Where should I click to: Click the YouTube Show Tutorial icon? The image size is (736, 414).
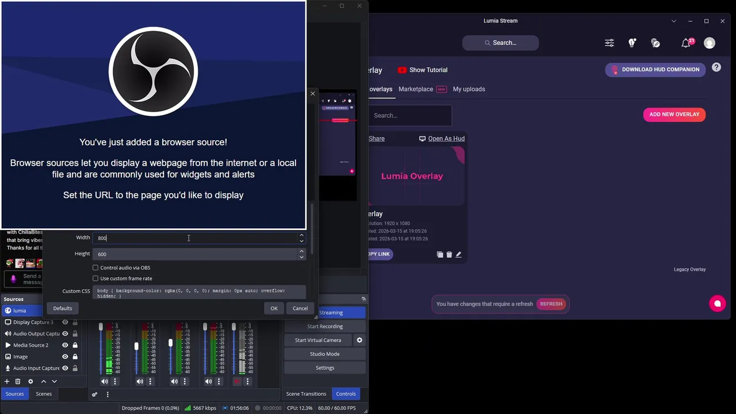(x=402, y=70)
